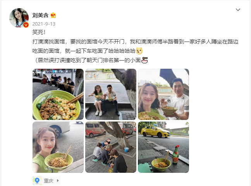
Task: Open selfie photo with man in white shirt
Action: (163, 94)
